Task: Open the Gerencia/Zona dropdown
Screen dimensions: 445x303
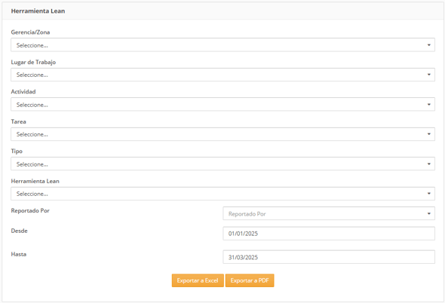Action: pyautogui.click(x=222, y=44)
